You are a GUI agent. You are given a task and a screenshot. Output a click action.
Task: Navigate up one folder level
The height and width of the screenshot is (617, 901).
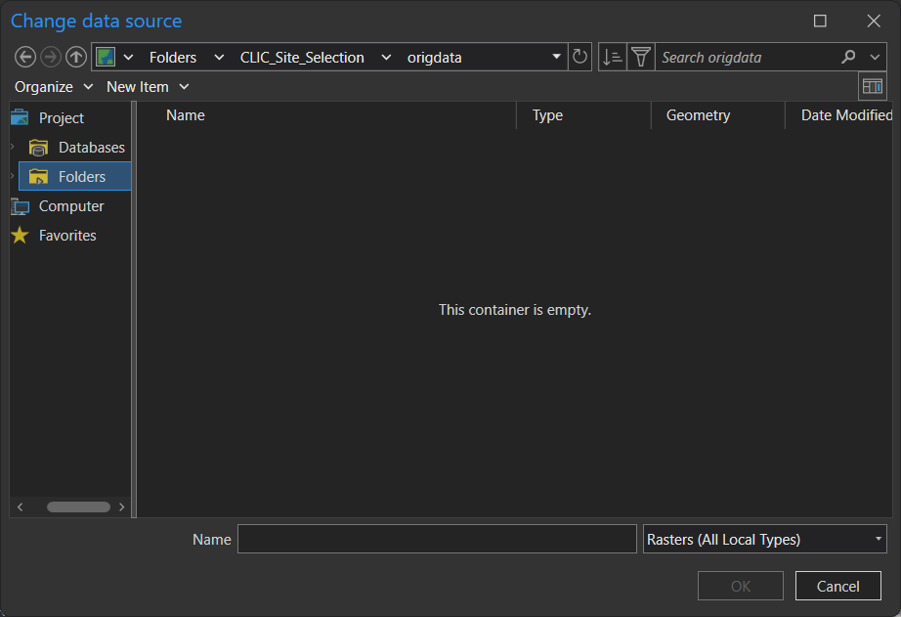[75, 56]
